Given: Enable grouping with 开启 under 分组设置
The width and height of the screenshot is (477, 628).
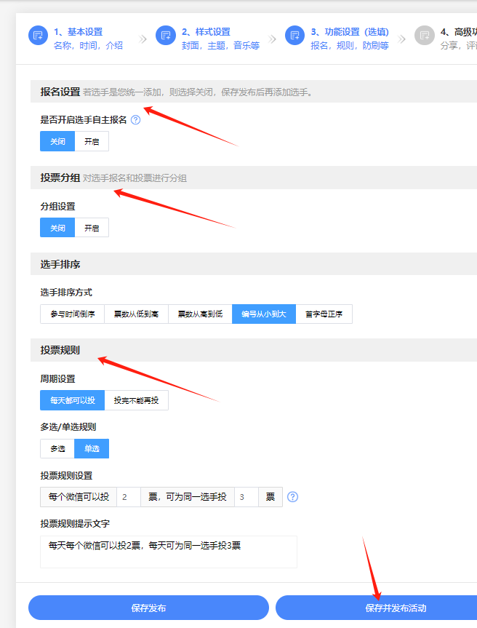Looking at the screenshot, I should [x=92, y=228].
